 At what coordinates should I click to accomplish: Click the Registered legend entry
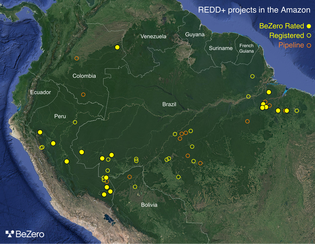[290, 36]
